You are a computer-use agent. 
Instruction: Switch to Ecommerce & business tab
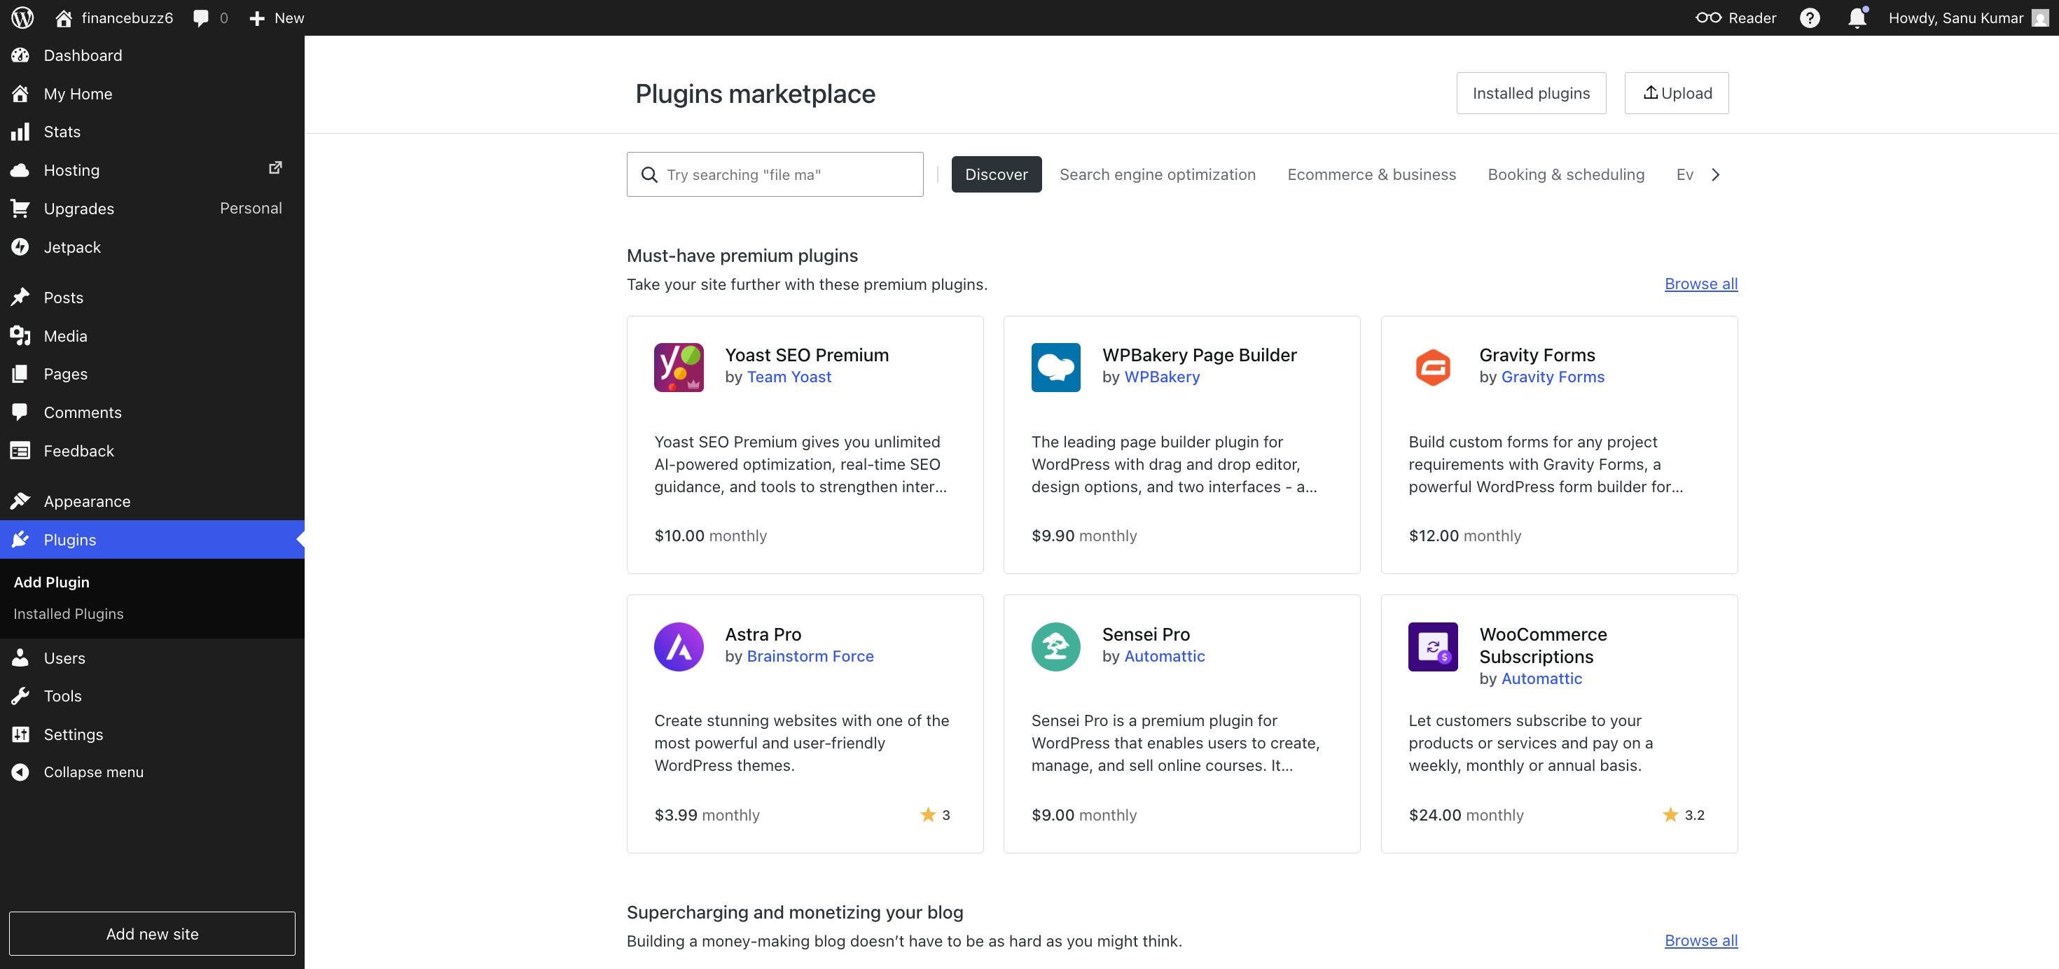click(x=1371, y=174)
